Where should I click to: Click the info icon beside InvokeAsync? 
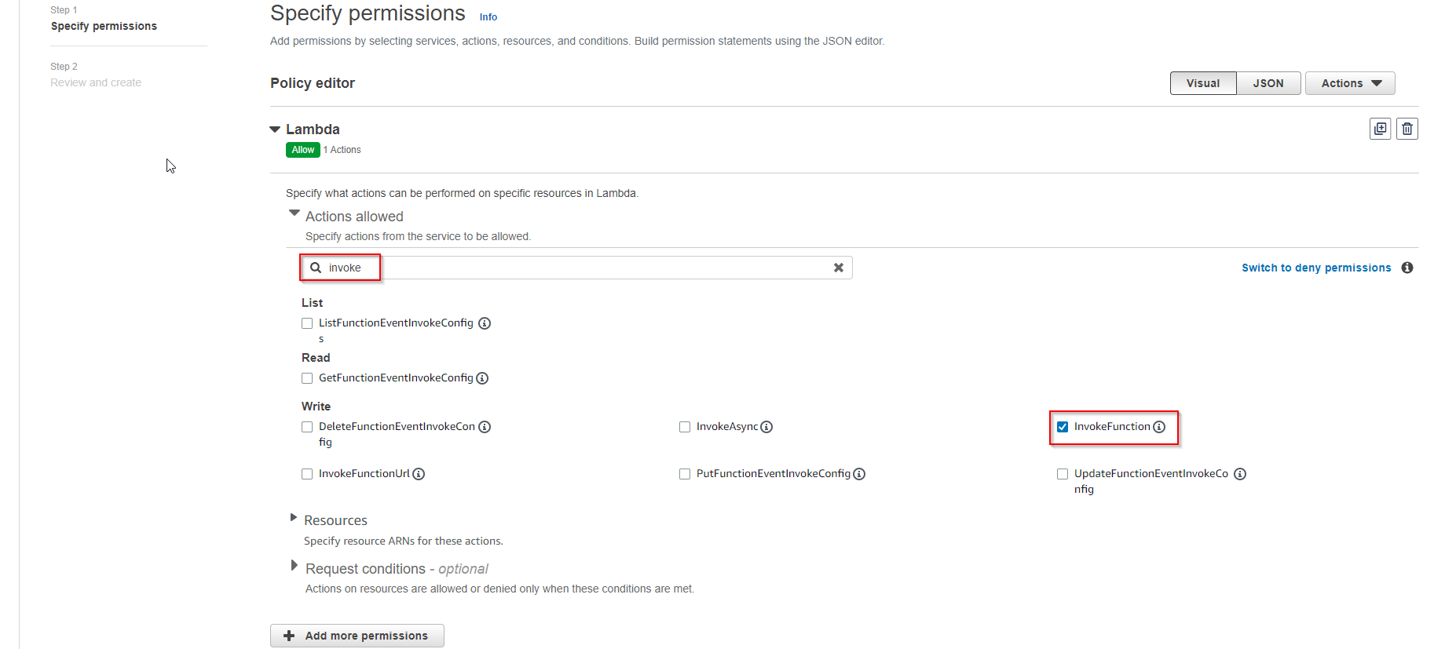pos(766,427)
